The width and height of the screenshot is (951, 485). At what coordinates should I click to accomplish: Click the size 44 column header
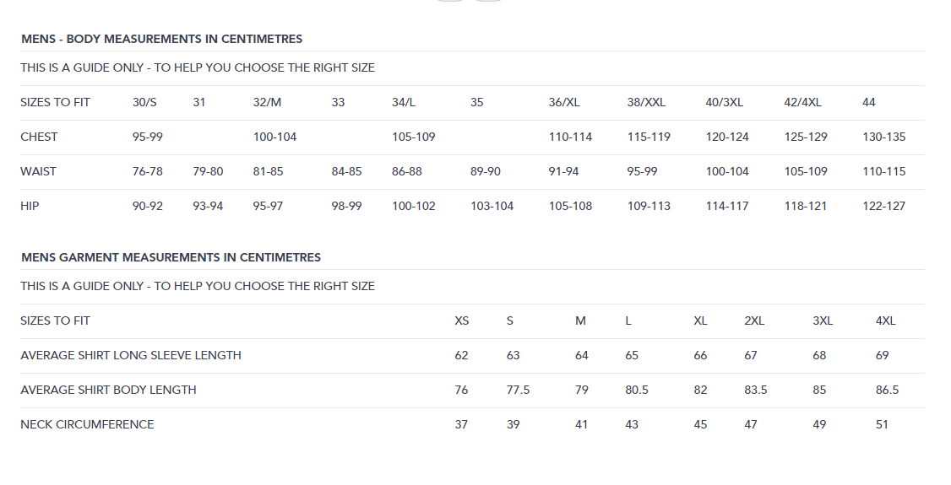pos(869,102)
